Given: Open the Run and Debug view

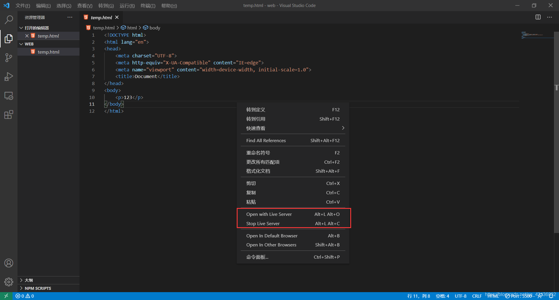Looking at the screenshot, I should tap(9, 77).
